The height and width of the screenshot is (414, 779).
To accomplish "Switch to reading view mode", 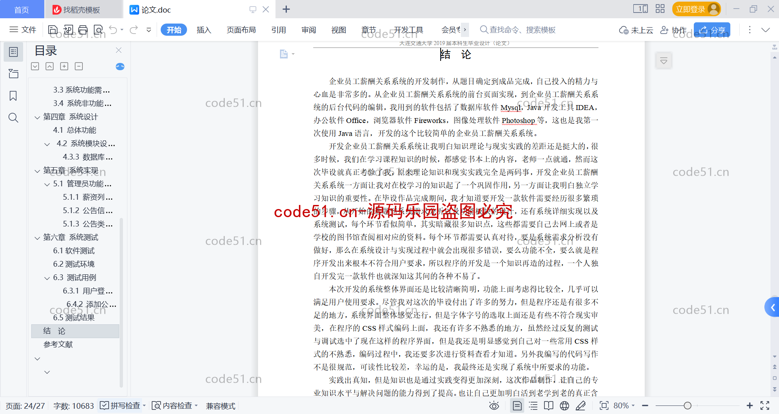I will click(x=549, y=405).
